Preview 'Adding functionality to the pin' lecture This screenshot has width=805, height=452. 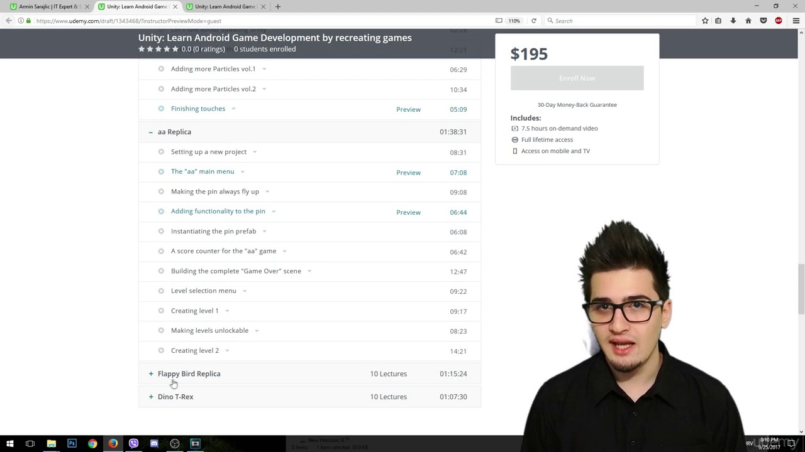[x=408, y=212]
